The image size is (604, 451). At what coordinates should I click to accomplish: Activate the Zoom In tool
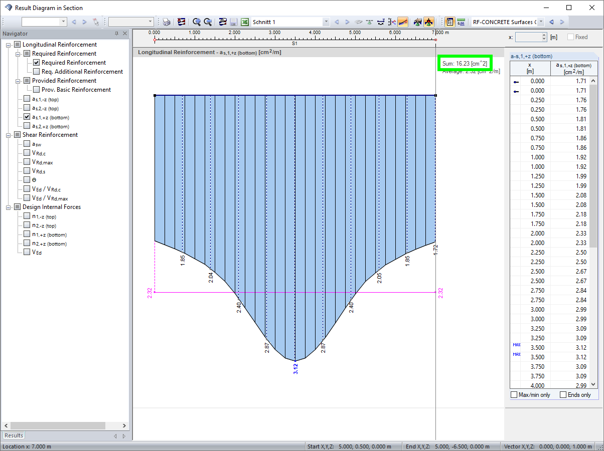click(196, 22)
